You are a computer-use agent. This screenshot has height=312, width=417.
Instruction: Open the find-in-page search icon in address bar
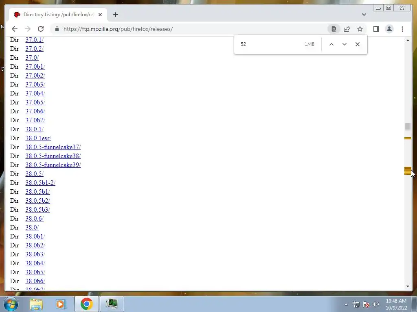point(334,29)
